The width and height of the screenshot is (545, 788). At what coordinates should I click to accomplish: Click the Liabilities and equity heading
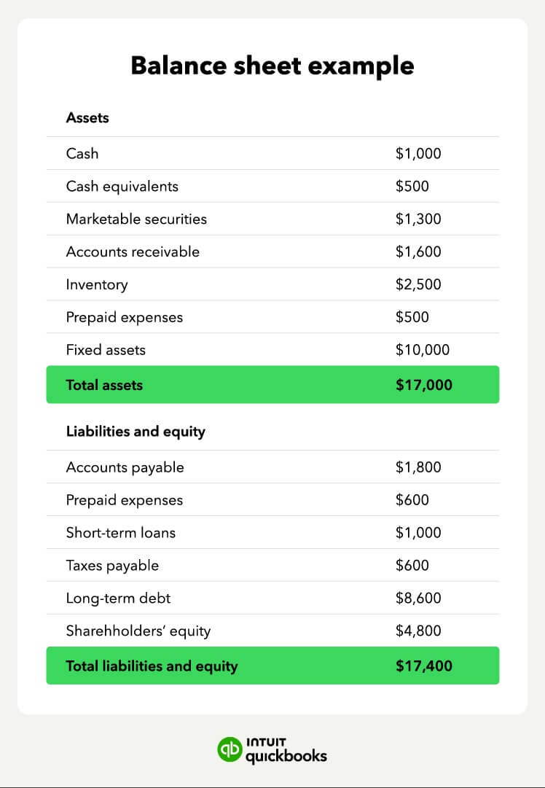[136, 432]
